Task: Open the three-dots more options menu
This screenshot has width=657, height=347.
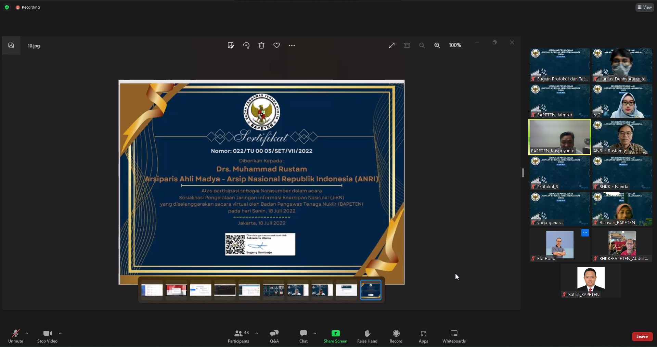Action: point(292,46)
